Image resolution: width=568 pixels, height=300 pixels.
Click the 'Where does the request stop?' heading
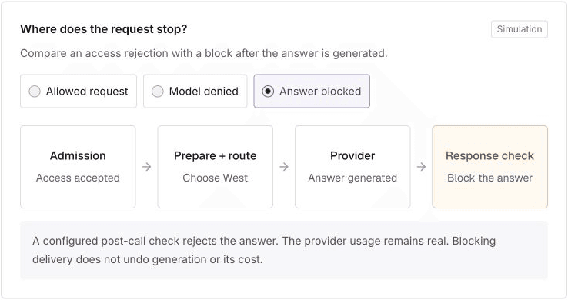tap(104, 29)
